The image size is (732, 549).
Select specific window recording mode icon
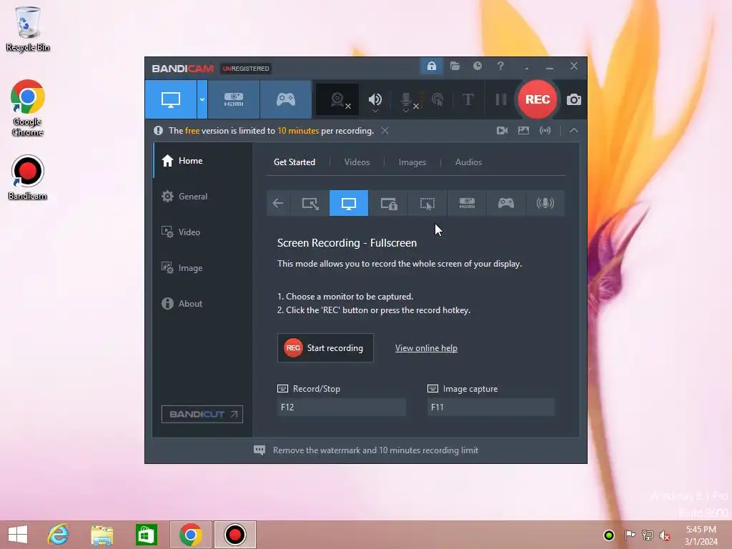click(x=388, y=203)
